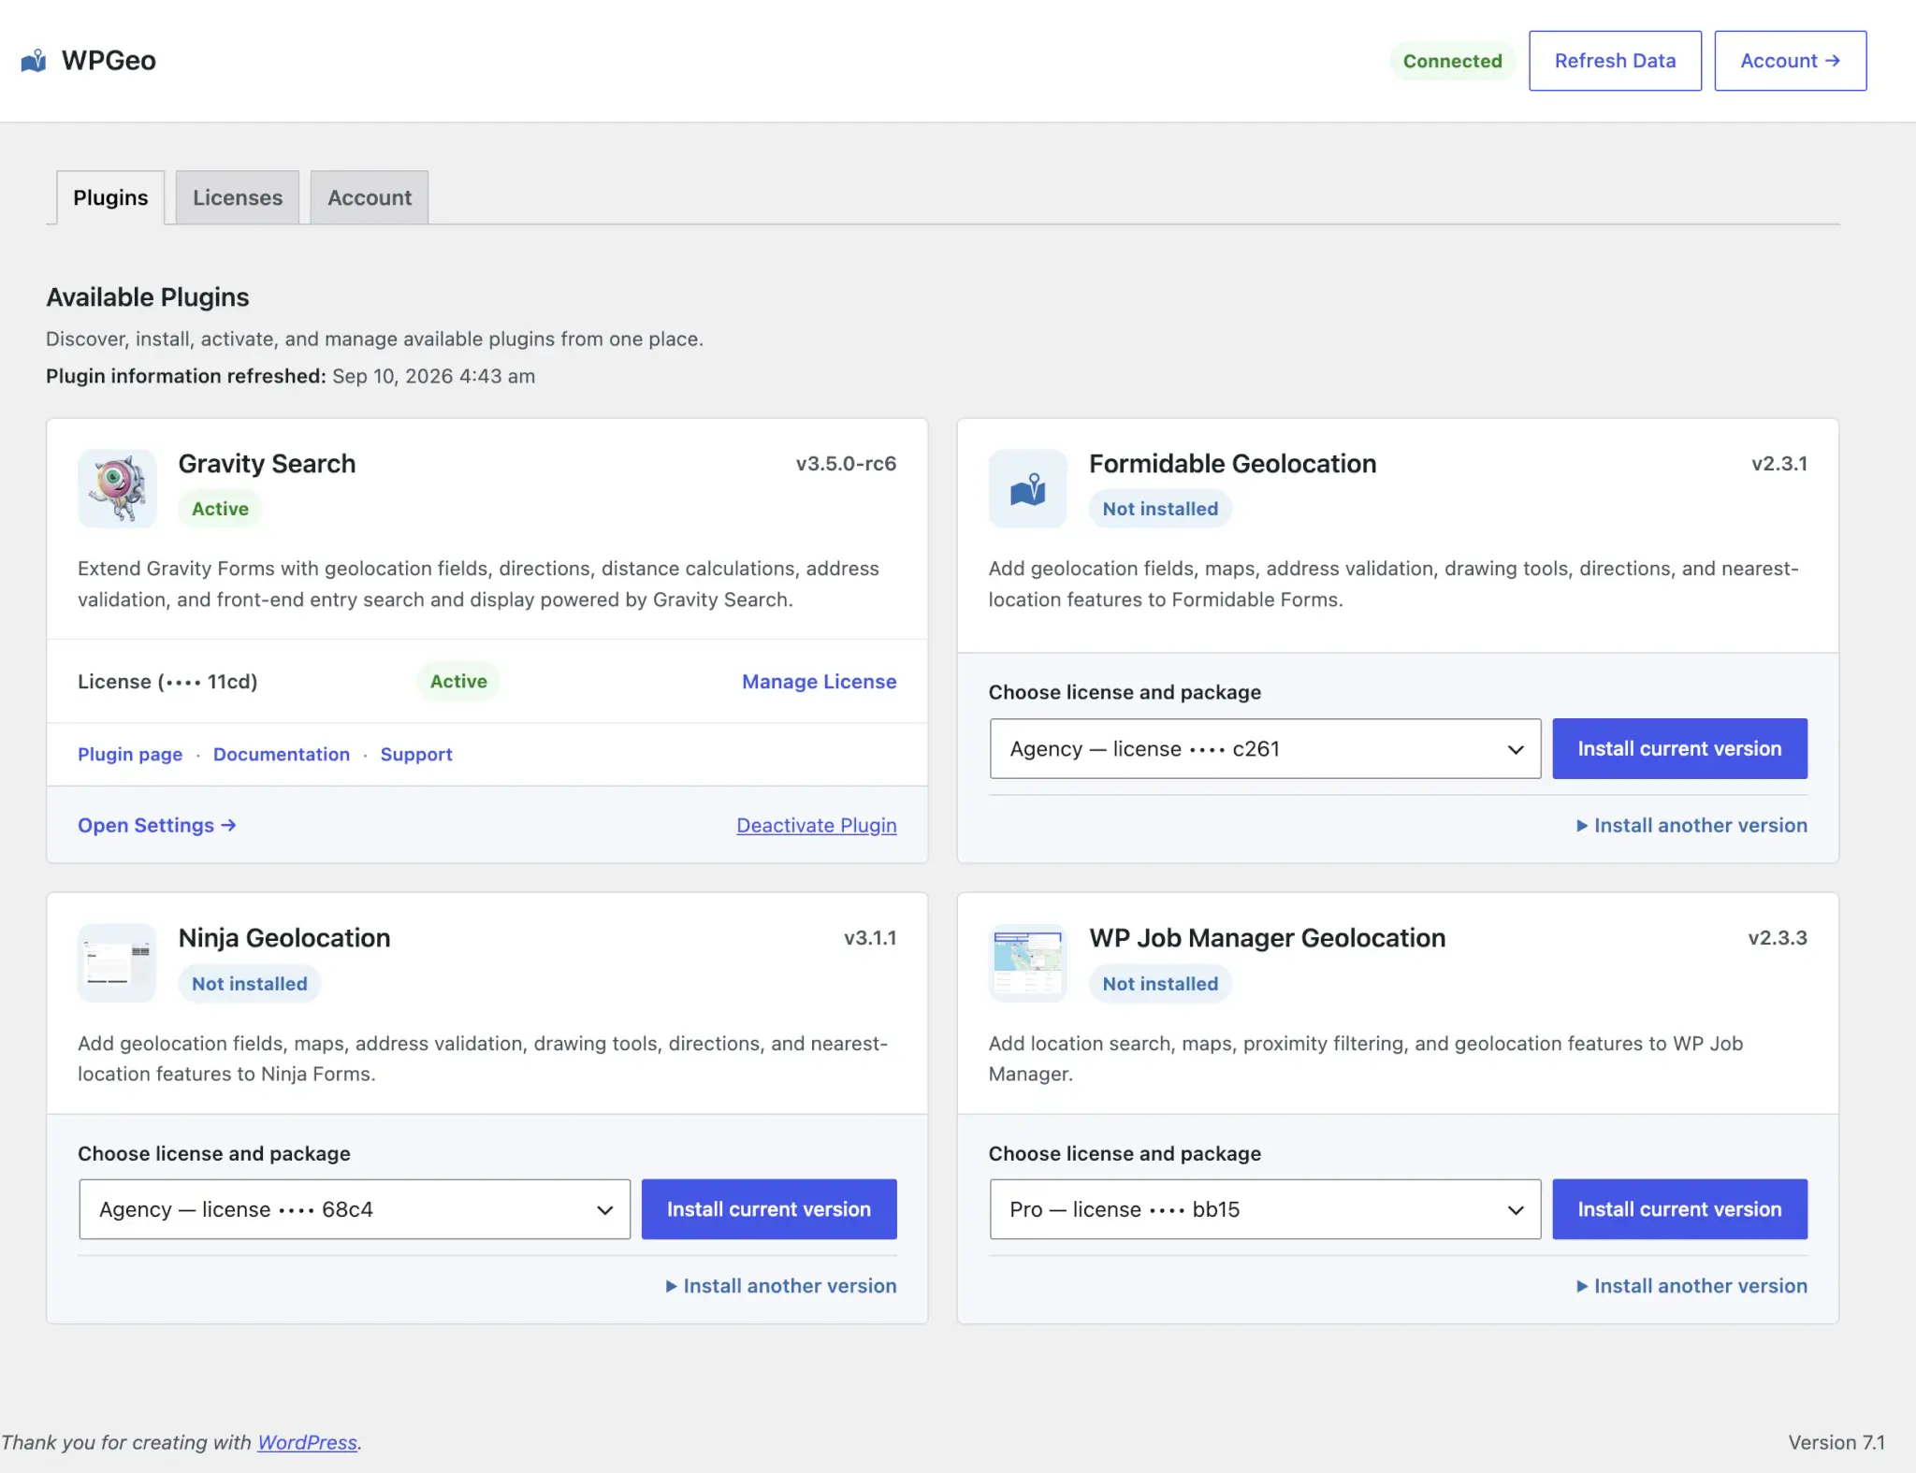Click the Formidable Geolocation title
This screenshot has width=1916, height=1473.
(x=1232, y=463)
